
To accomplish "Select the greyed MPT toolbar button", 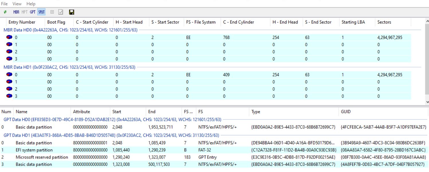I will coord(25,12).
